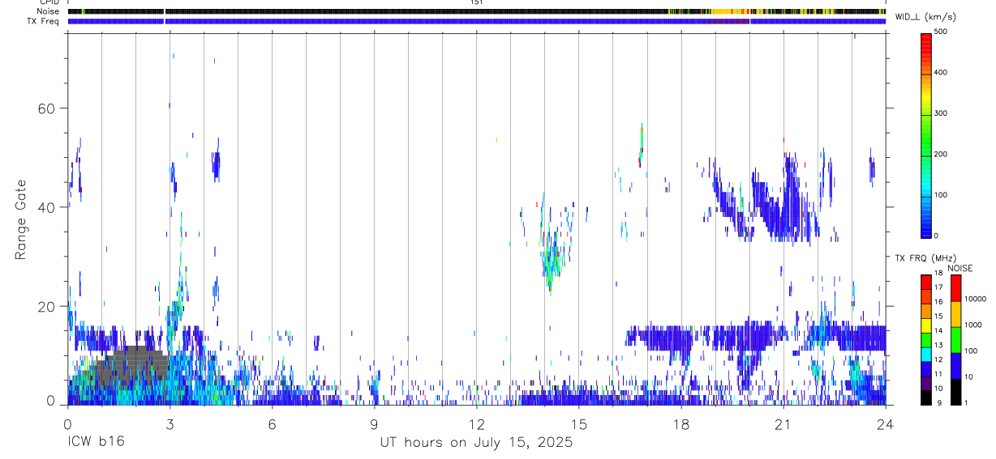This screenshot has width=996, height=459.
Task: Select the 500 tick on width colorbar
Action: coord(942,31)
